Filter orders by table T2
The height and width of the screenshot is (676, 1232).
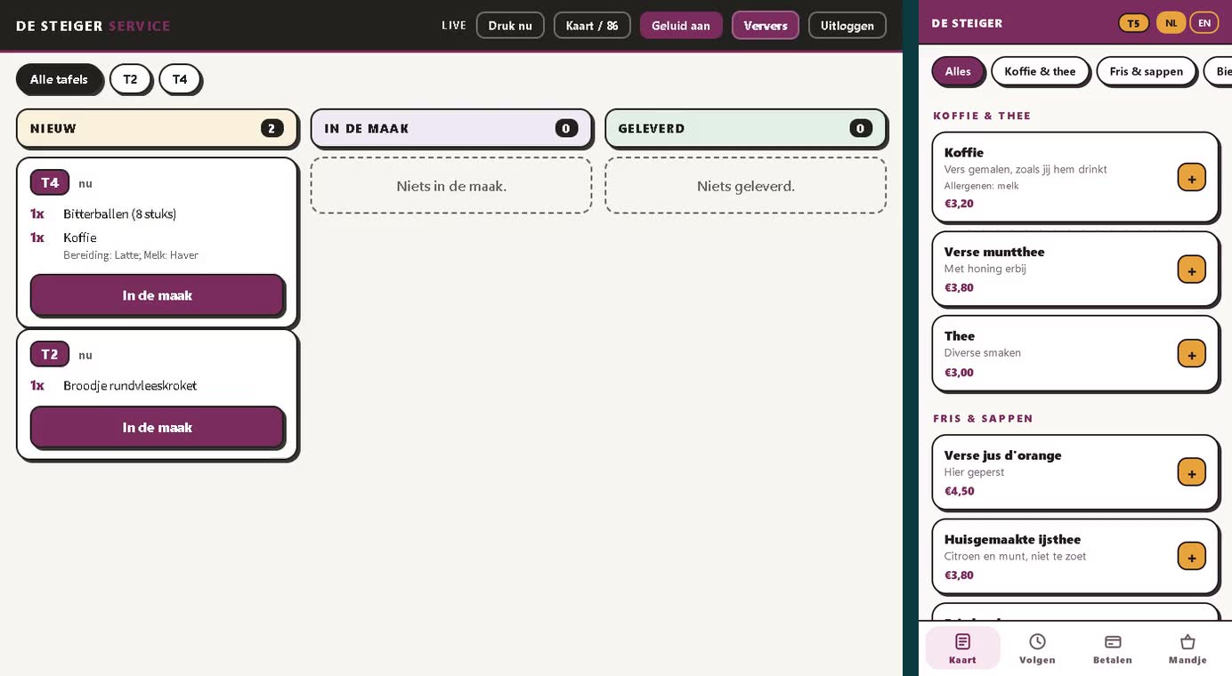pyautogui.click(x=130, y=79)
